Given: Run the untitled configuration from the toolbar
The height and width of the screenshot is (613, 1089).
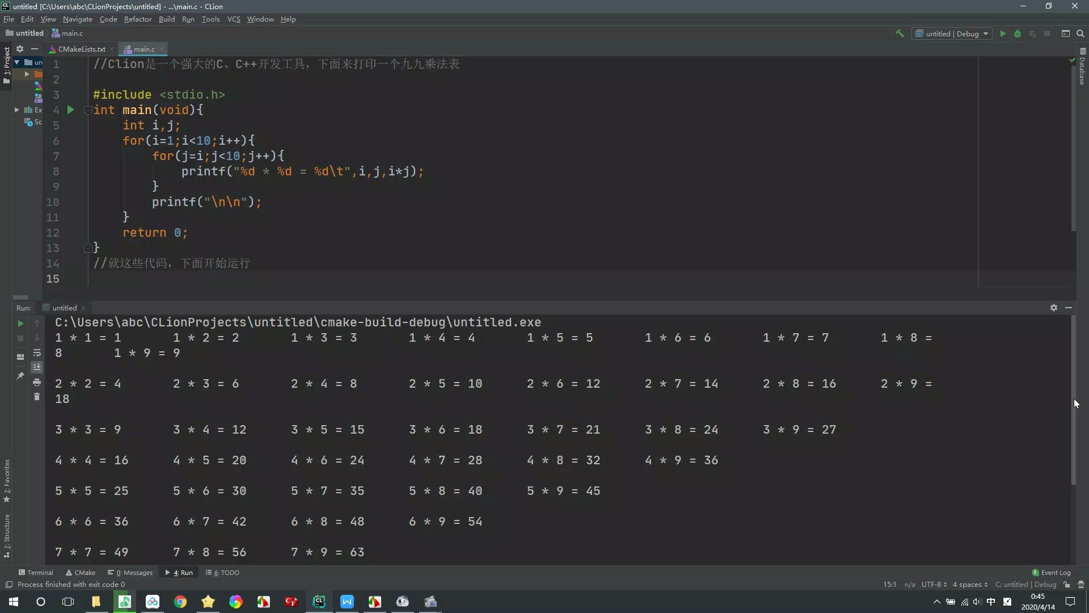Looking at the screenshot, I should pyautogui.click(x=1003, y=33).
